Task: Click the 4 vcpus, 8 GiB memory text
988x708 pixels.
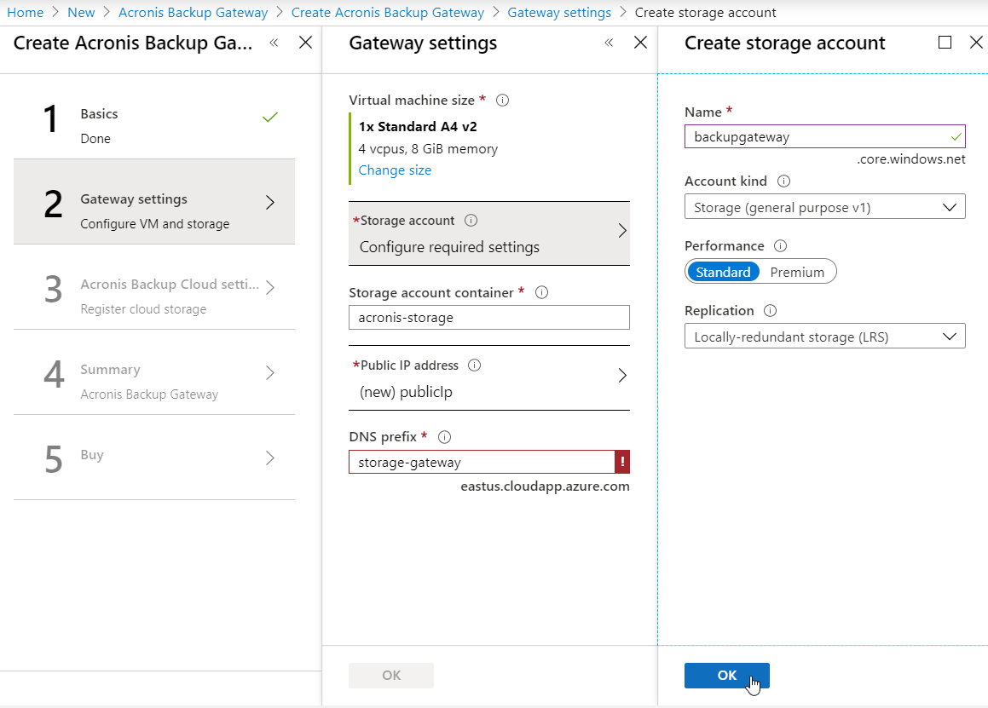Action: click(428, 149)
